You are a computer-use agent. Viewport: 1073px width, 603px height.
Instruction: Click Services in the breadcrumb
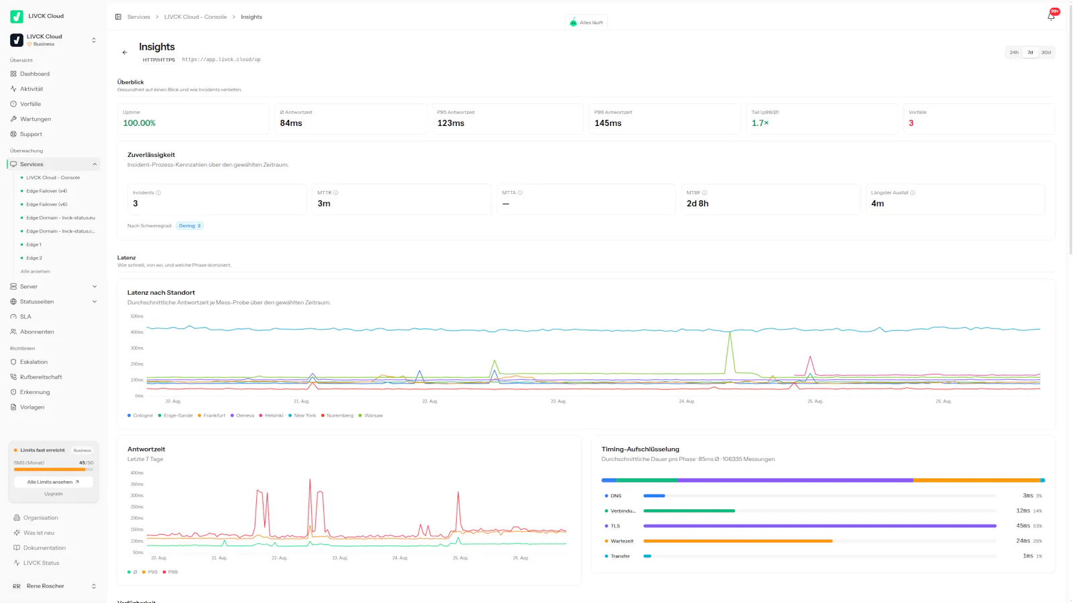139,17
